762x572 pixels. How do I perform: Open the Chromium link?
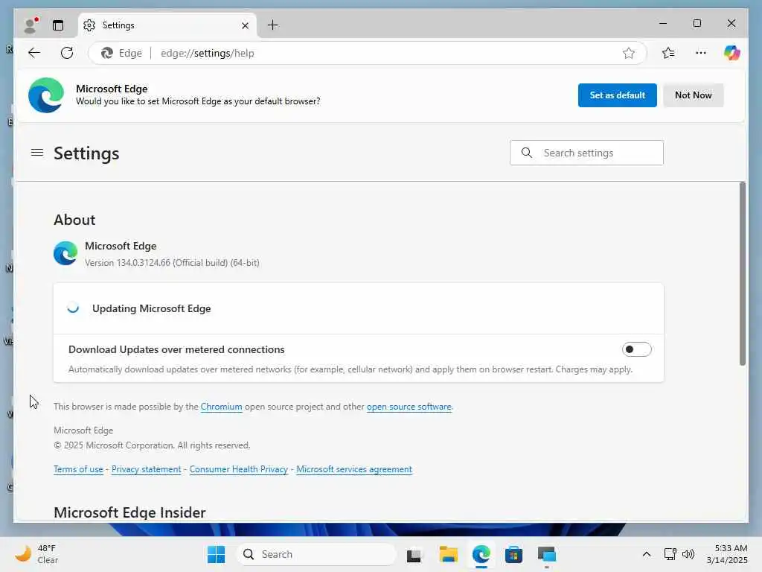pyautogui.click(x=221, y=407)
